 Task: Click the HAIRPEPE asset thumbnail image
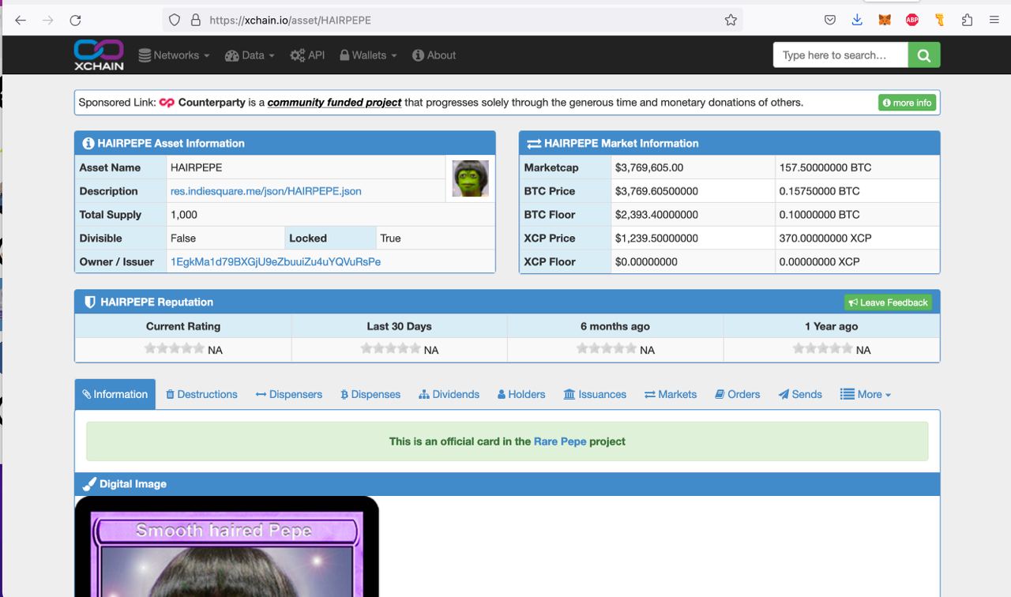[x=471, y=178]
